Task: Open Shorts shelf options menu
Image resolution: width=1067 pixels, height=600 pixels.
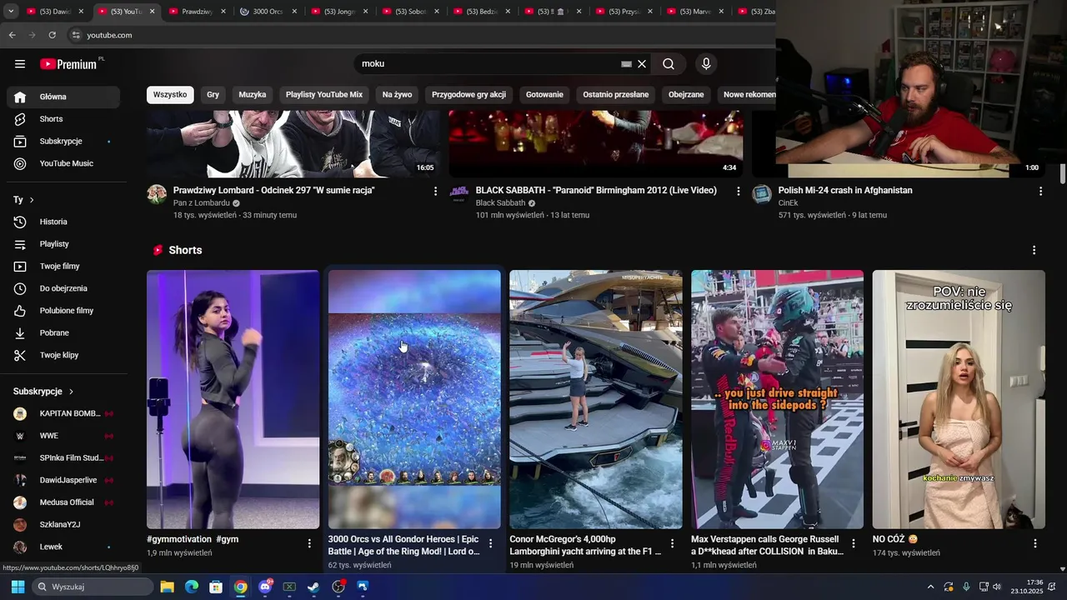Action: coord(1034,250)
